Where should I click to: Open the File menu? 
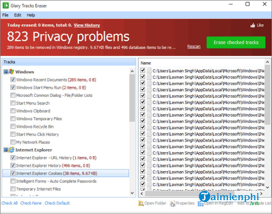point(6,15)
